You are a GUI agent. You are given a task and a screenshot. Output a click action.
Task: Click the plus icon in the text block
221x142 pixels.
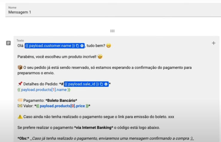(214, 43)
